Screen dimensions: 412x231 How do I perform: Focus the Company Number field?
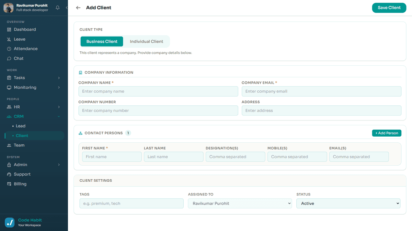tap(158, 111)
